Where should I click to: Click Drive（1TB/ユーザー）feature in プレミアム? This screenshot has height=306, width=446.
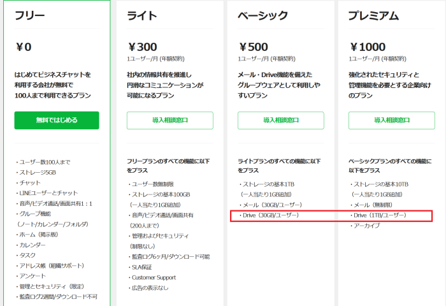click(378, 215)
